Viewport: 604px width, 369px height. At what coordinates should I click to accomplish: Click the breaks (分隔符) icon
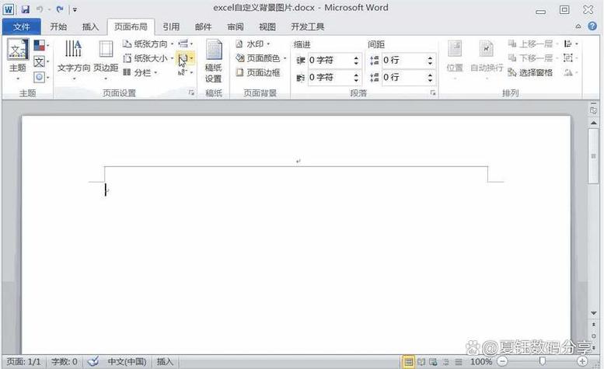point(185,44)
